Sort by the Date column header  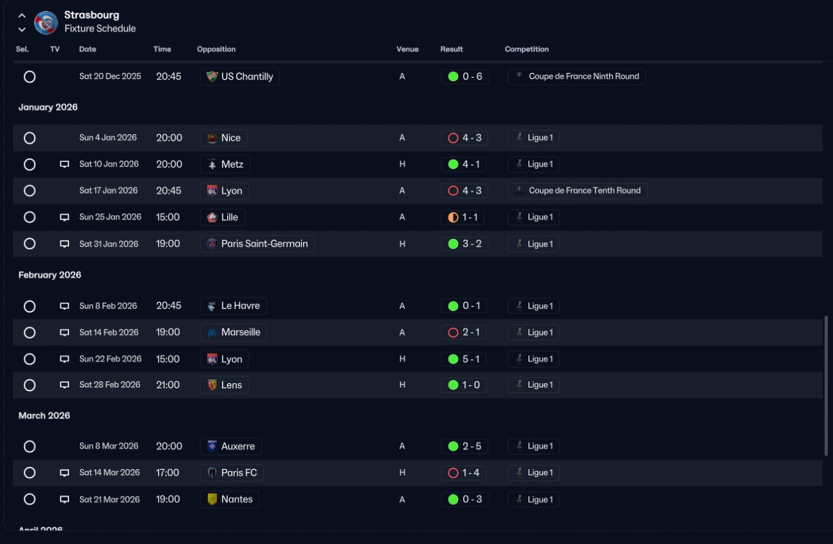pos(87,49)
